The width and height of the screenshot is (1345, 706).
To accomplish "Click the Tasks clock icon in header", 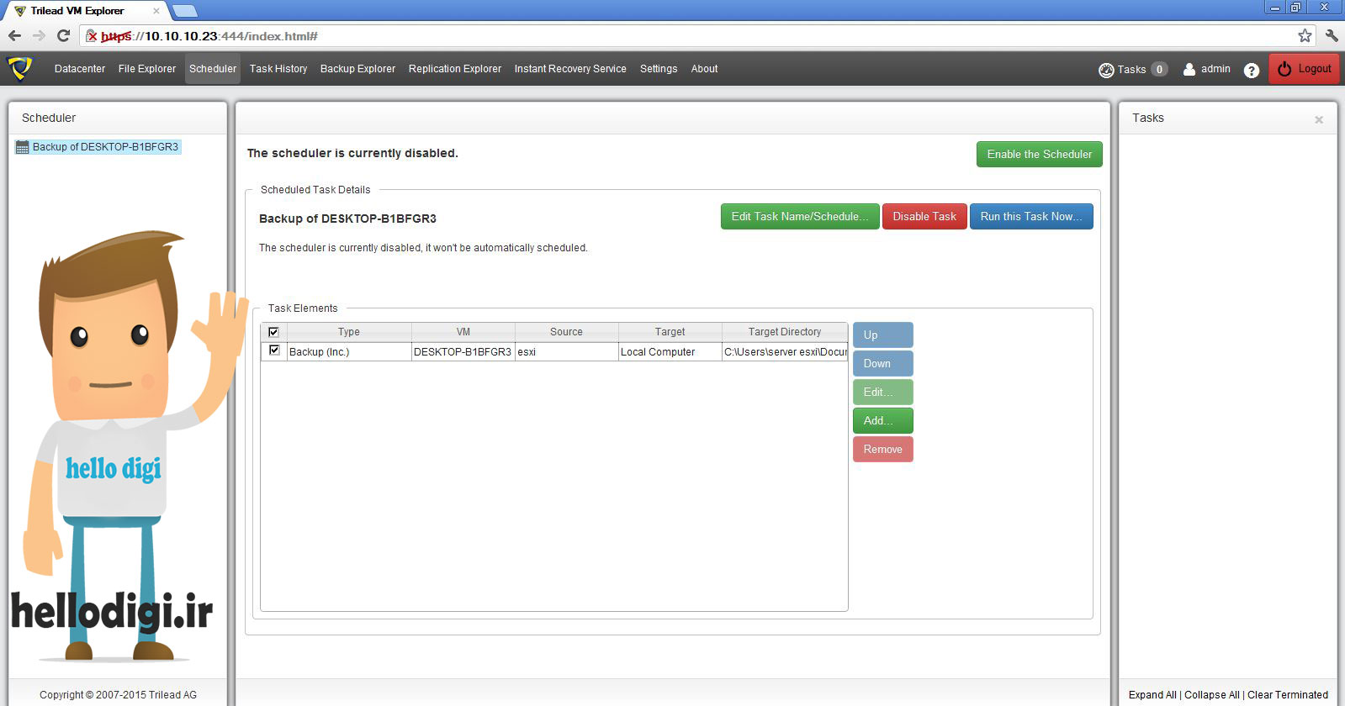I will (x=1106, y=70).
